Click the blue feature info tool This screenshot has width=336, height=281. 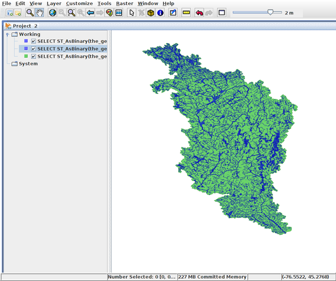[x=160, y=12]
